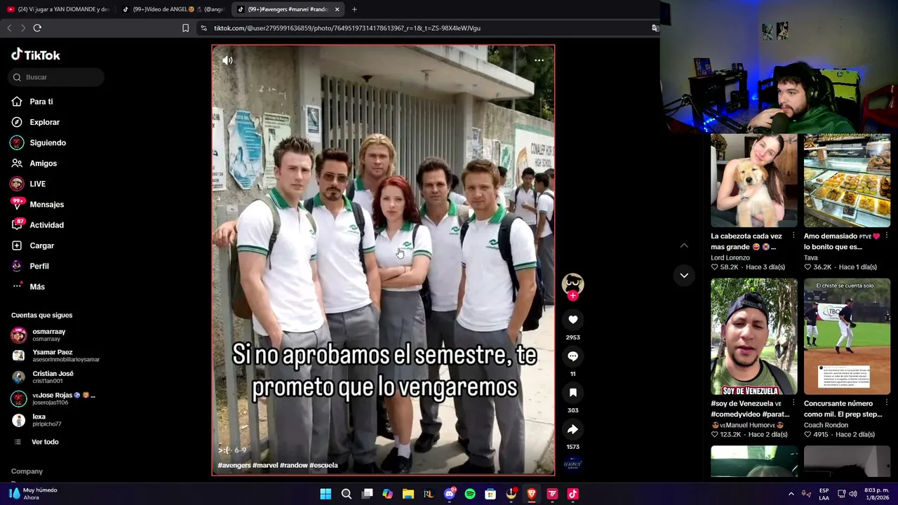Image resolution: width=898 pixels, height=505 pixels.
Task: Go to the previous video with up chevron
Action: (684, 245)
